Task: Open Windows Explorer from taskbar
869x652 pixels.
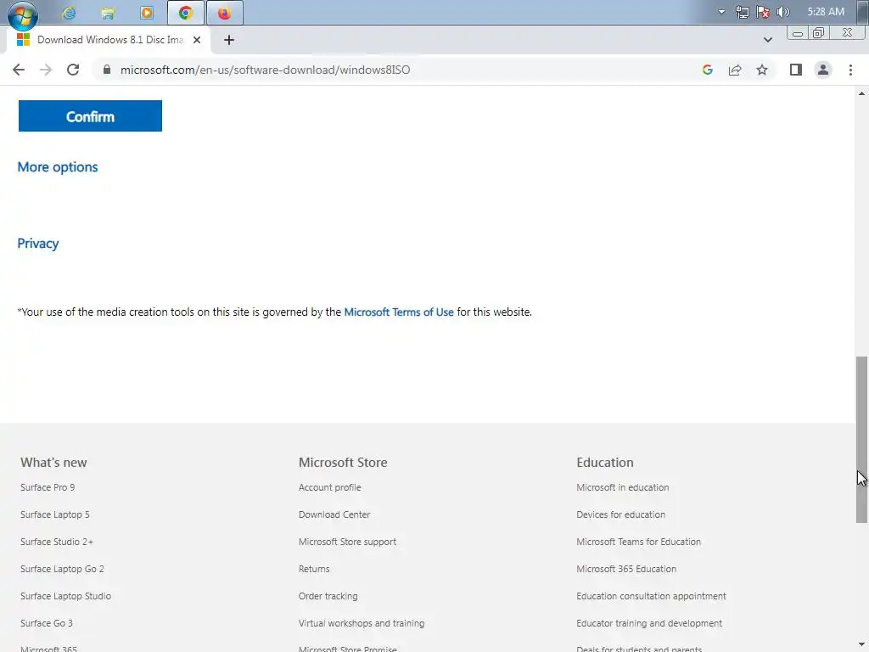Action: tap(108, 13)
